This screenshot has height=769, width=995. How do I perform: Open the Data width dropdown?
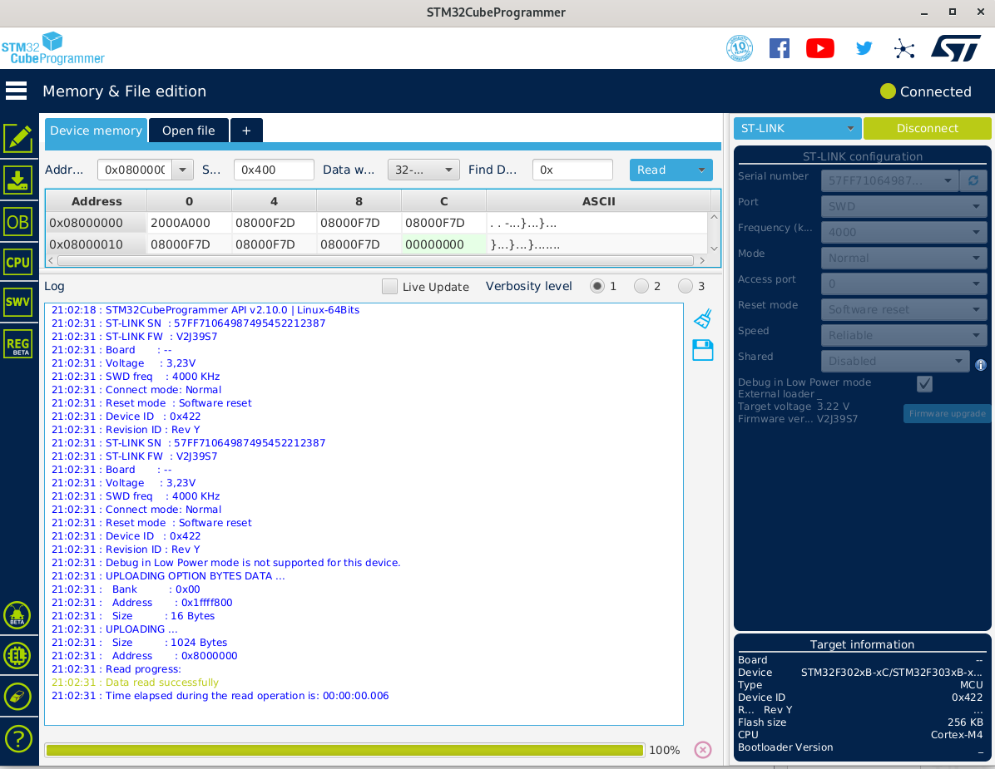point(423,170)
